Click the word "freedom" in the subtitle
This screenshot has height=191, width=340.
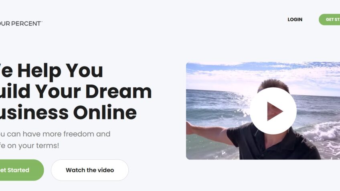(x=79, y=134)
